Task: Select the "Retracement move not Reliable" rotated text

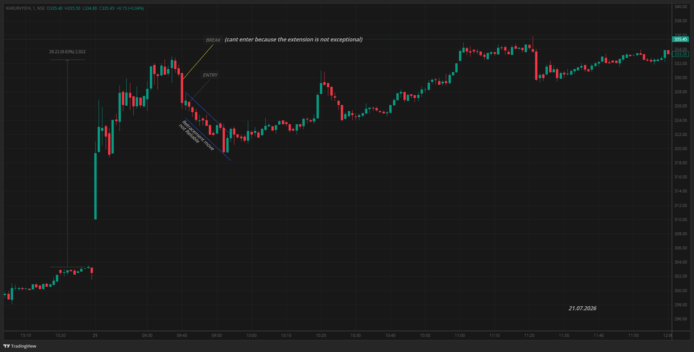Action: tap(197, 135)
